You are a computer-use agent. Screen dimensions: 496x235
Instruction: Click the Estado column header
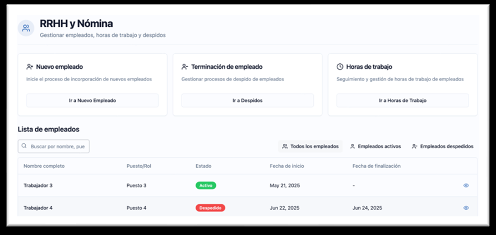click(x=203, y=166)
